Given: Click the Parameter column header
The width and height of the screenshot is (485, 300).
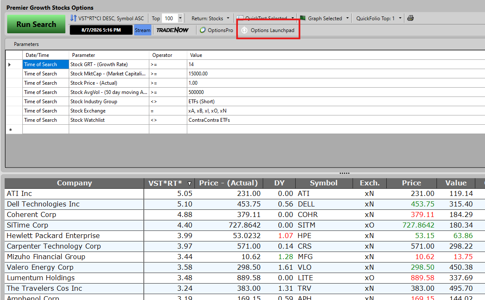Looking at the screenshot, I should point(109,55).
